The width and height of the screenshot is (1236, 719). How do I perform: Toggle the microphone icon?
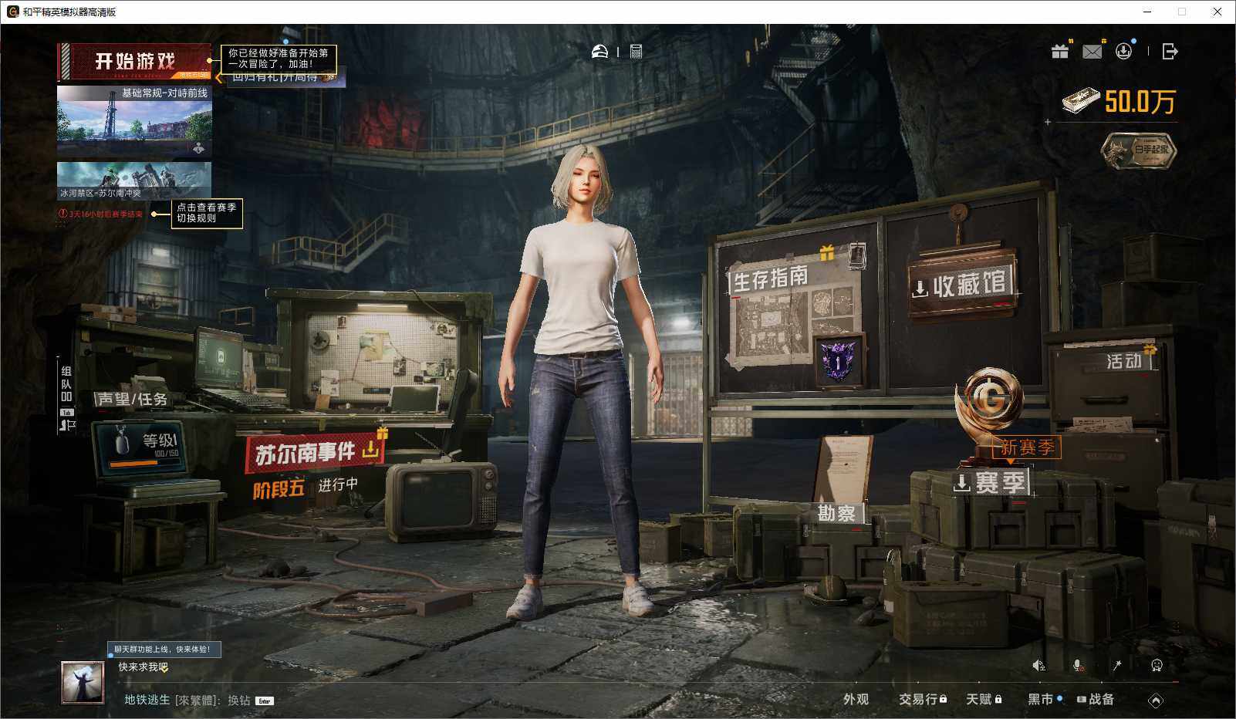pyautogui.click(x=1078, y=666)
